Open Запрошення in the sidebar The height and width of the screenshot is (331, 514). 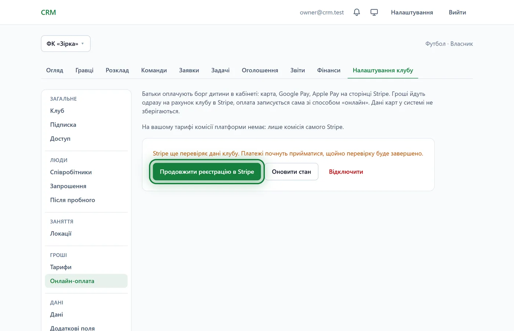(86, 186)
